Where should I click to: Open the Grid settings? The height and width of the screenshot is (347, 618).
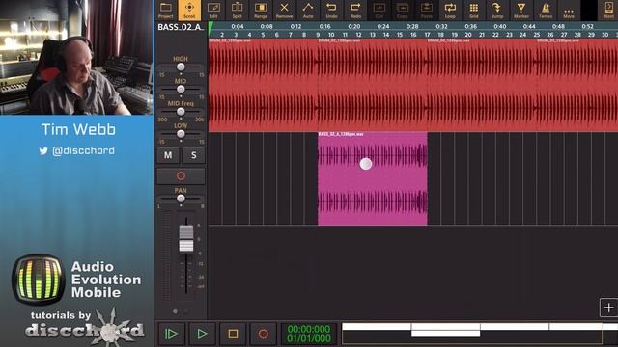click(474, 11)
